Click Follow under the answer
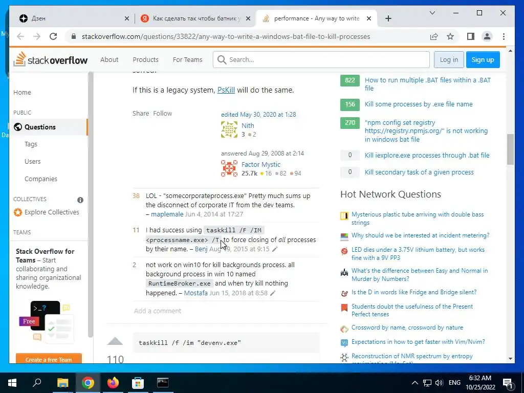The width and height of the screenshot is (524, 393). [162, 113]
